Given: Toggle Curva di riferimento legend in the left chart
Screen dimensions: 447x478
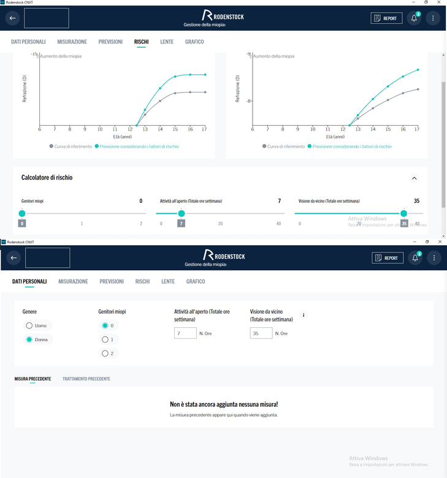Looking at the screenshot, I should (x=71, y=146).
